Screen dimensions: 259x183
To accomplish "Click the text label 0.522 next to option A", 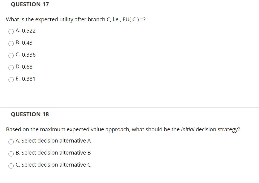I will click(x=29, y=31).
